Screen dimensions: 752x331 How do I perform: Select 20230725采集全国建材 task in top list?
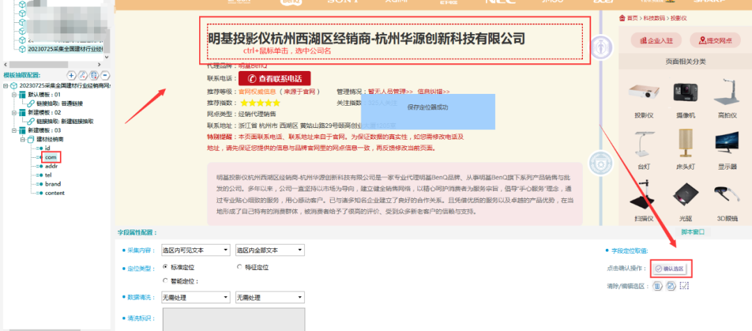(x=65, y=49)
